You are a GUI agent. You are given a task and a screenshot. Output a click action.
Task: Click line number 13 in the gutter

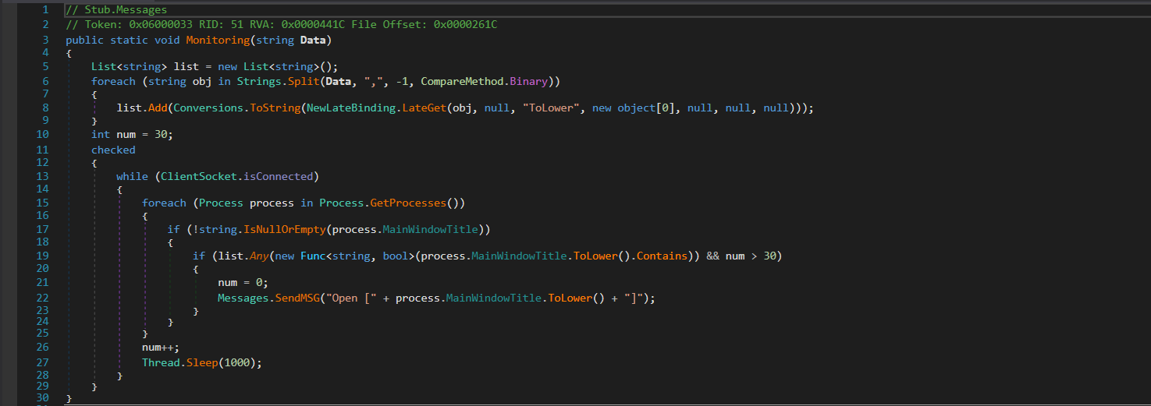(42, 177)
